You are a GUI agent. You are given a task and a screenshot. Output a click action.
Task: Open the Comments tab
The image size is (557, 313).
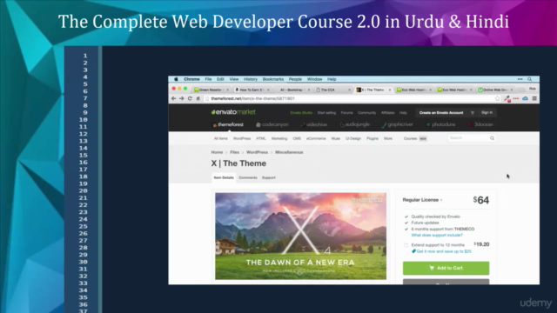248,177
